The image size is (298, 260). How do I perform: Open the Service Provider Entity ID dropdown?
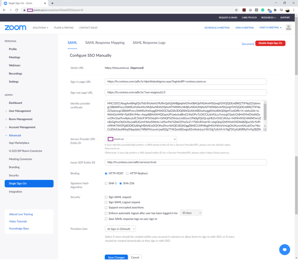click(141, 139)
